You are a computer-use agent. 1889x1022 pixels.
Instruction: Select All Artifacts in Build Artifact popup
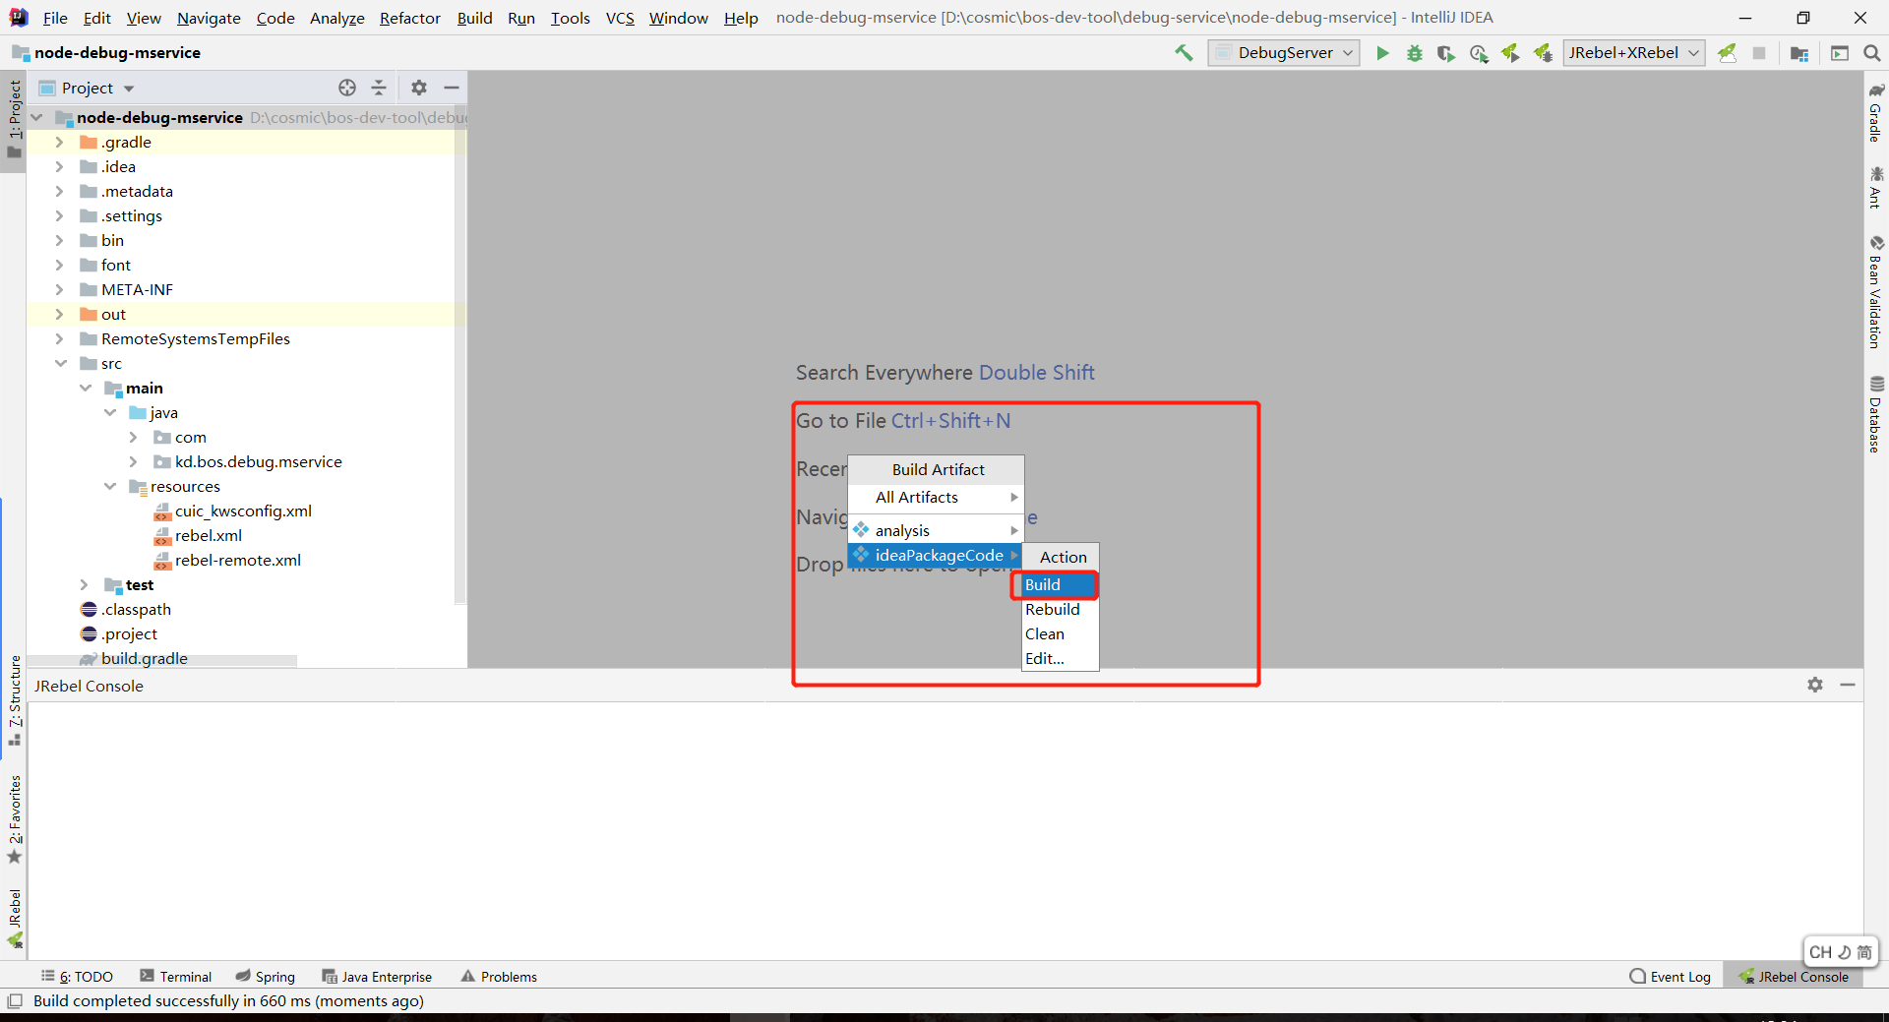[936, 497]
